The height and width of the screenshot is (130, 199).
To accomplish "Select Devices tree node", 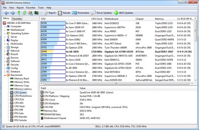I will pyautogui.click(x=14, y=58).
